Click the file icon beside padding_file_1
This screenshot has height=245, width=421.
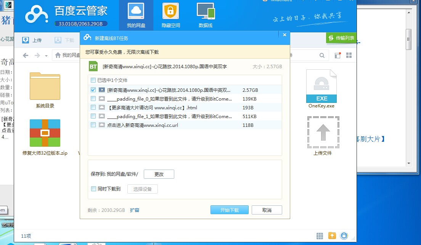[x=102, y=116]
